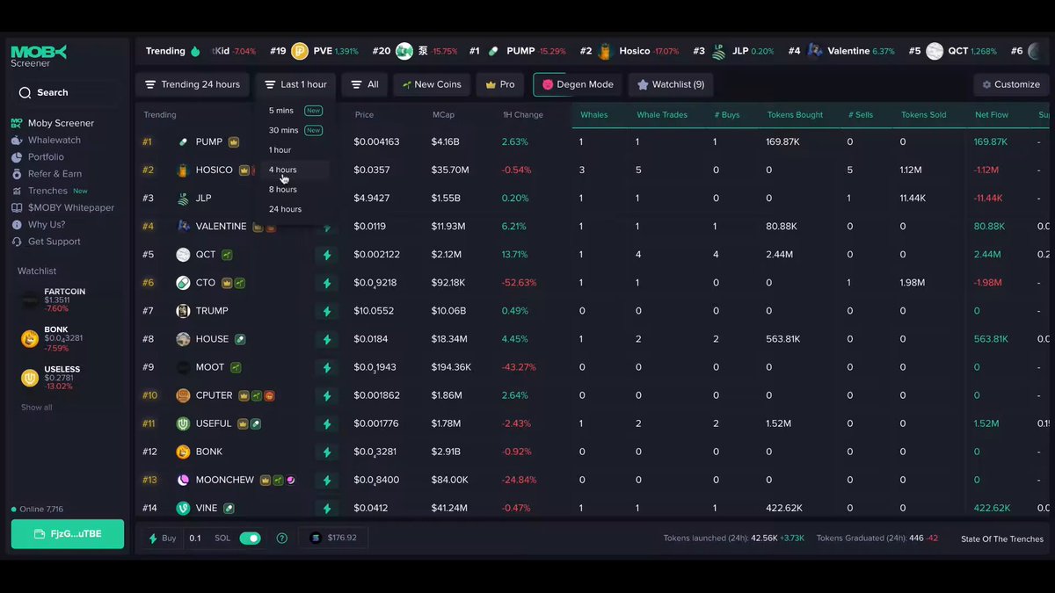Select 30 mins timeframe option
1055x593 pixels.
tap(295, 130)
